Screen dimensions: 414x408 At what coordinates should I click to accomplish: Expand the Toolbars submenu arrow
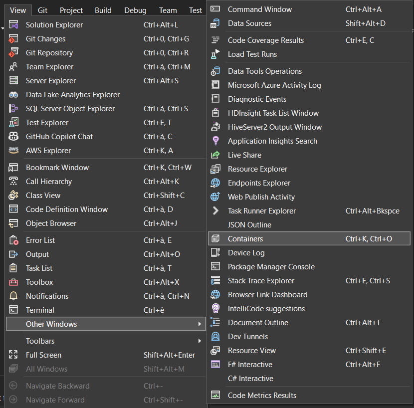[200, 341]
